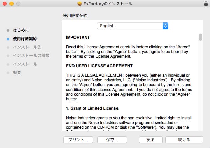Click the プリント... button
The image size is (210, 148).
point(78,140)
